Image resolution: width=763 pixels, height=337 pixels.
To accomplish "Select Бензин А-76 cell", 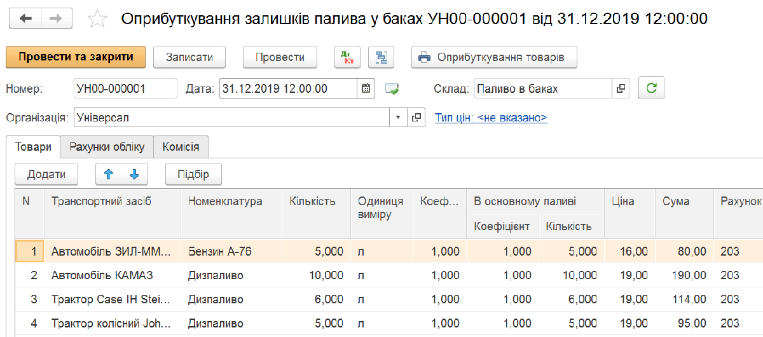I will point(231,252).
